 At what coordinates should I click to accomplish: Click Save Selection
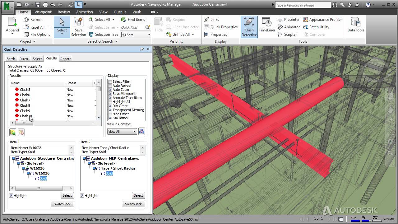(x=78, y=27)
